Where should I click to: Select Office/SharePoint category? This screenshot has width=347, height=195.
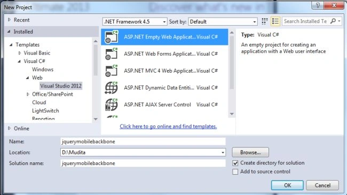coord(52,94)
